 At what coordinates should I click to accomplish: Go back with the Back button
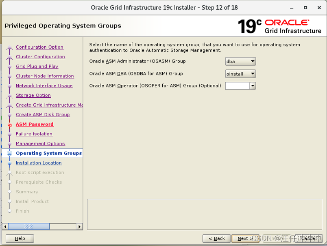click(217, 238)
